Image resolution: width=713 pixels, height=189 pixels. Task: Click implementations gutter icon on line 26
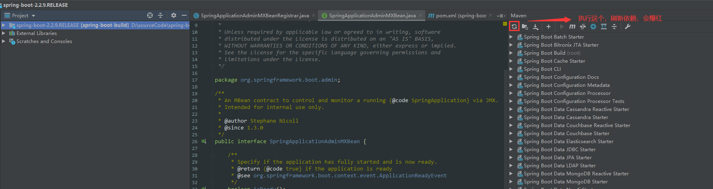click(x=204, y=142)
